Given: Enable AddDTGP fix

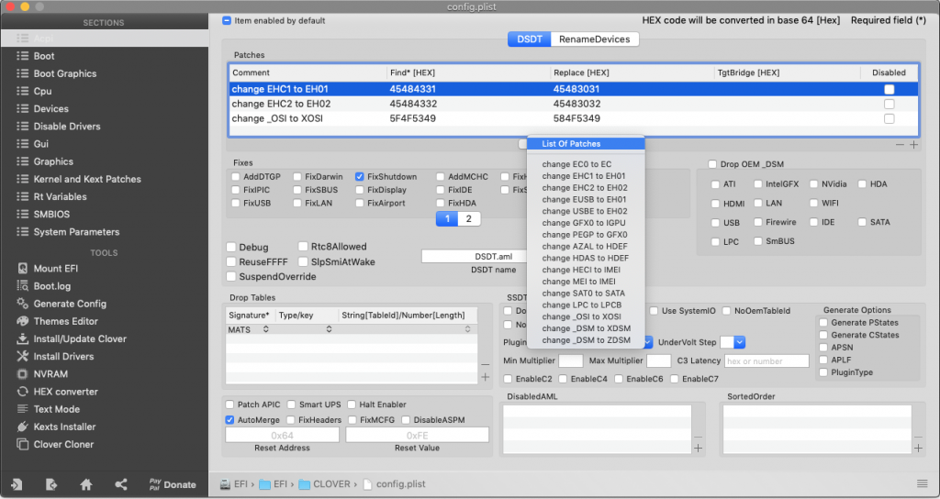Looking at the screenshot, I should point(236,177).
